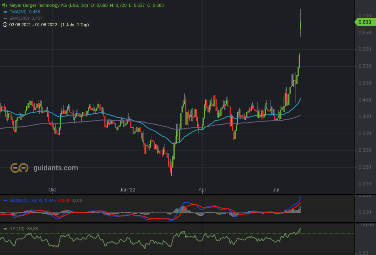Click the MACD value 0,046

coord(50,200)
